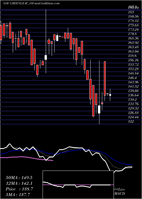The height and width of the screenshot is (199, 142).
Task: Click the 173.24 price axis label
Action: click(x=133, y=30)
